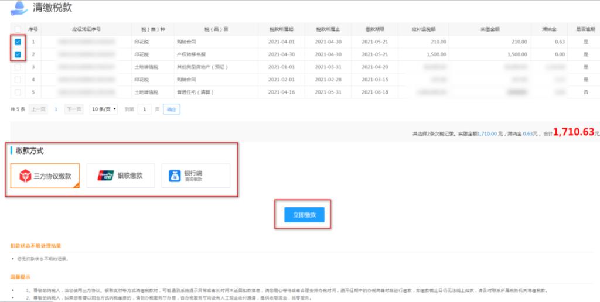The image size is (600, 302).
Task: Tick the checkbox for row 4
Action: pos(18,80)
